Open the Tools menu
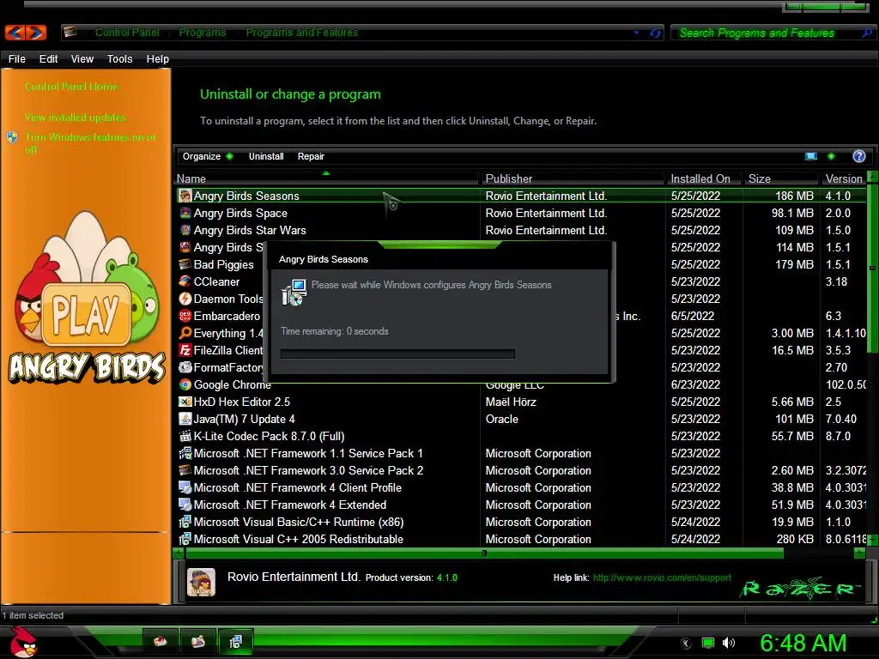879x659 pixels. coord(119,59)
